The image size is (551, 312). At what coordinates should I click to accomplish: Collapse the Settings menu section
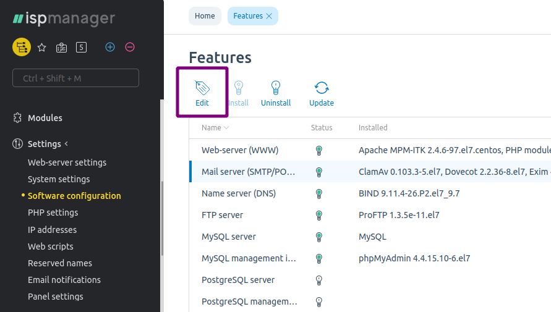[48, 144]
